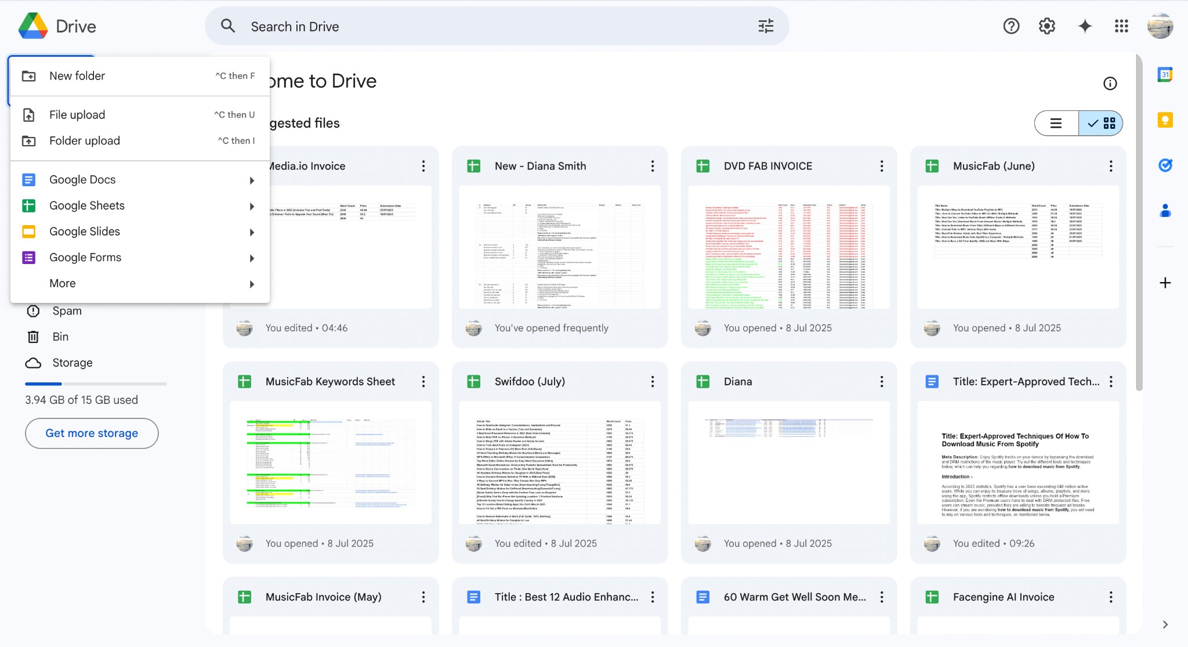Open more actions for New - Diana Smith

653,166
